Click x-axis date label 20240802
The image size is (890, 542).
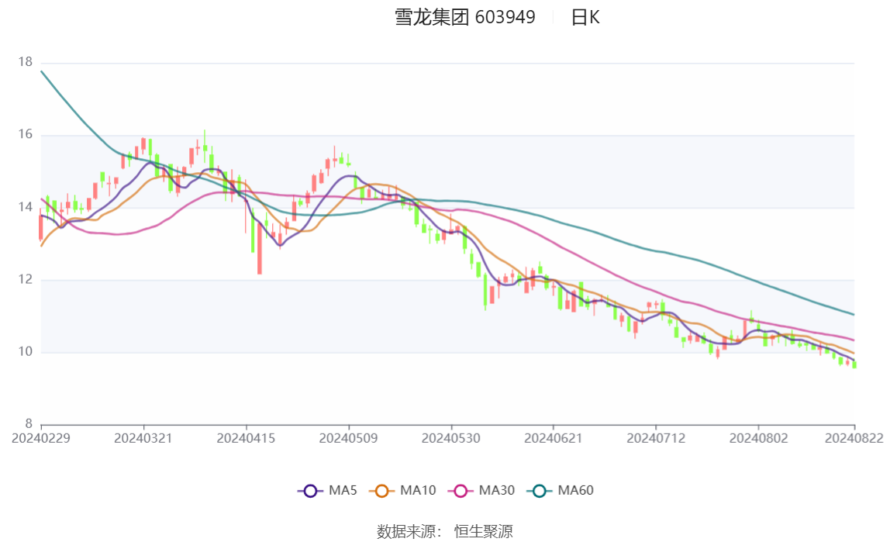tap(759, 438)
